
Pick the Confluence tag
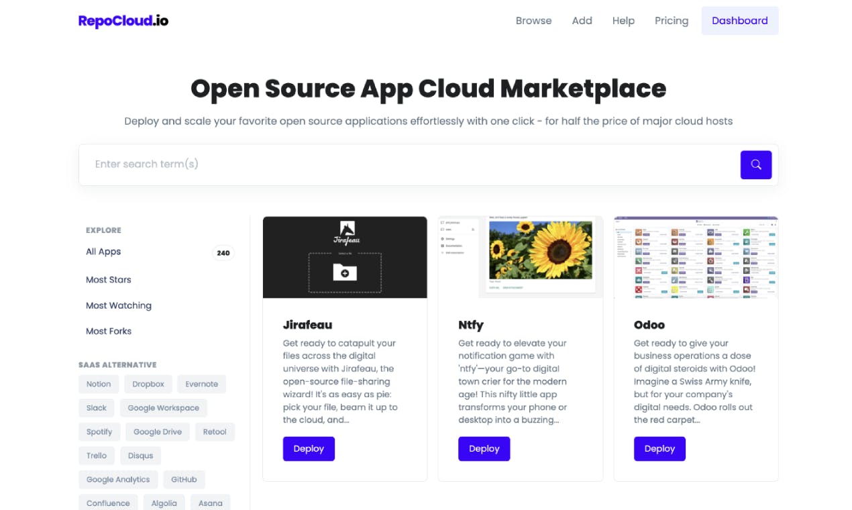(108, 503)
